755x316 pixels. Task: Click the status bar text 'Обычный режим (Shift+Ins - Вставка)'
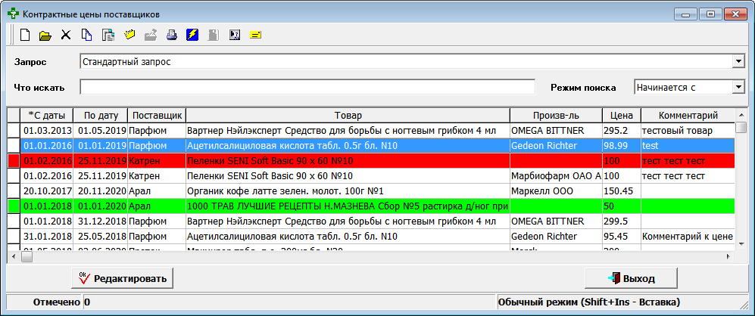(x=589, y=302)
